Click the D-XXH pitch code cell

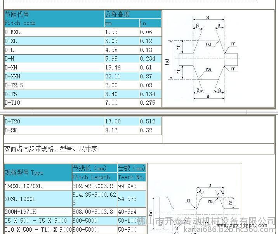tap(54, 76)
